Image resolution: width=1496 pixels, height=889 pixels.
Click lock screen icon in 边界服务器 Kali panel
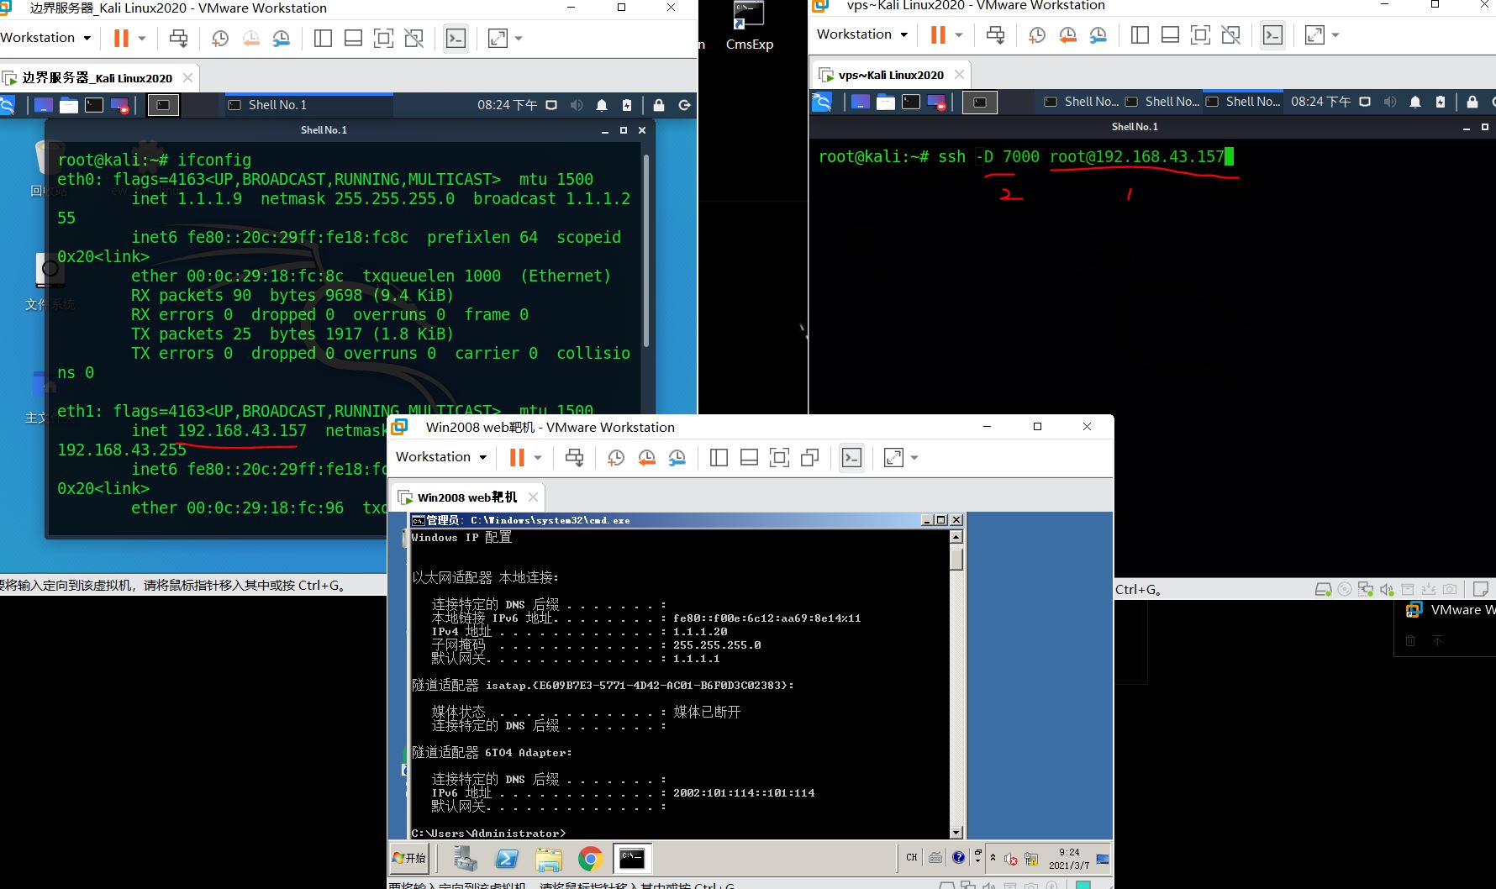(x=659, y=105)
